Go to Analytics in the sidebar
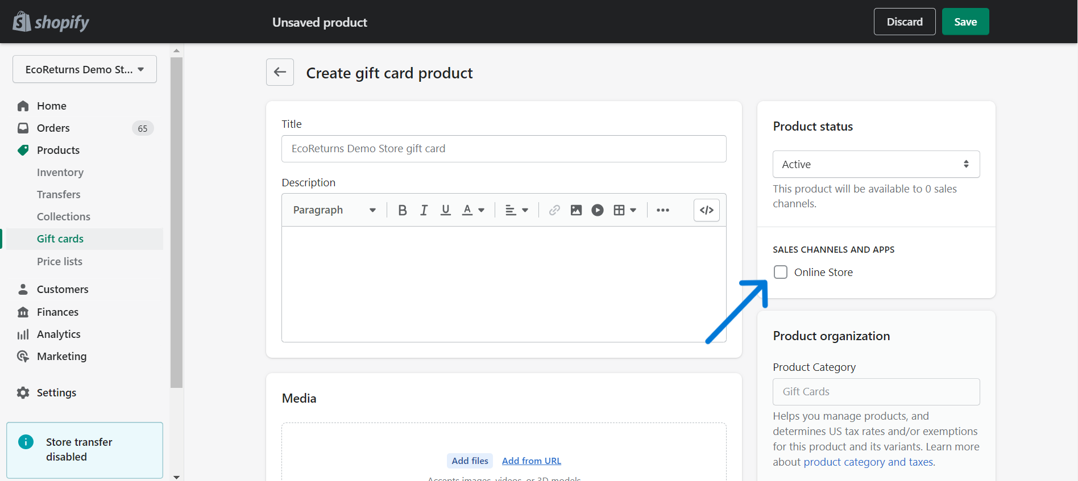The height and width of the screenshot is (481, 1078). (59, 334)
